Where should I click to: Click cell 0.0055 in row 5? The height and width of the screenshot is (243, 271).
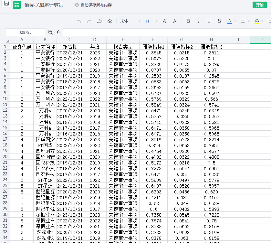click(182, 70)
